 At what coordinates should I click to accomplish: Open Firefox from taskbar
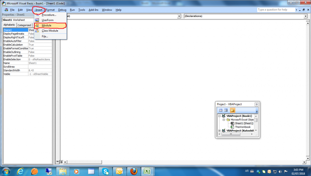pos(133,171)
